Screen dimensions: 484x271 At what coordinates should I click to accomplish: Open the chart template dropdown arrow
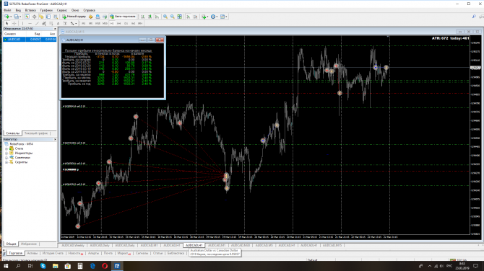click(226, 17)
